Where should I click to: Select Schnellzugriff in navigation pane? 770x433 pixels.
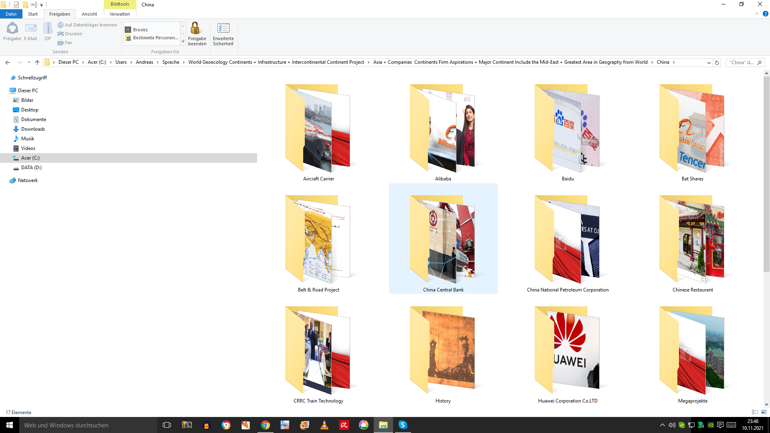tap(32, 78)
